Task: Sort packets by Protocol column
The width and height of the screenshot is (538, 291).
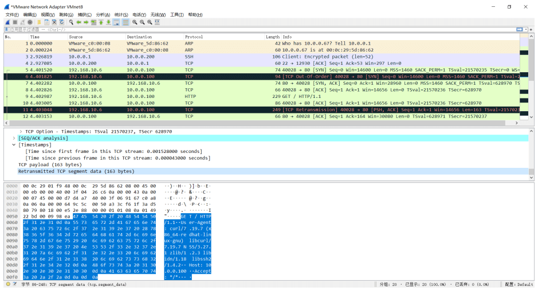Action: [225, 37]
